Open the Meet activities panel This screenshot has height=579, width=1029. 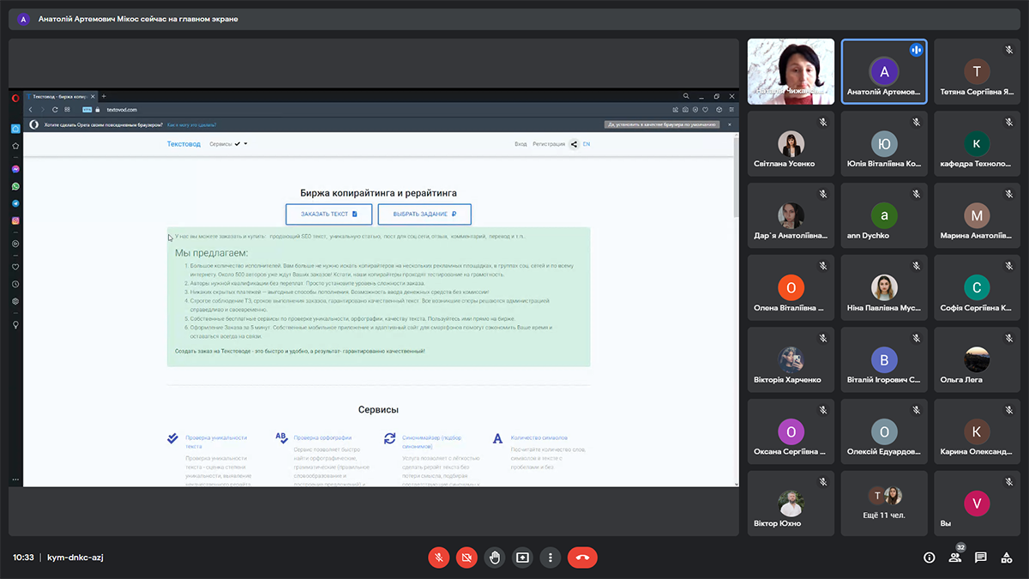pos(1008,558)
